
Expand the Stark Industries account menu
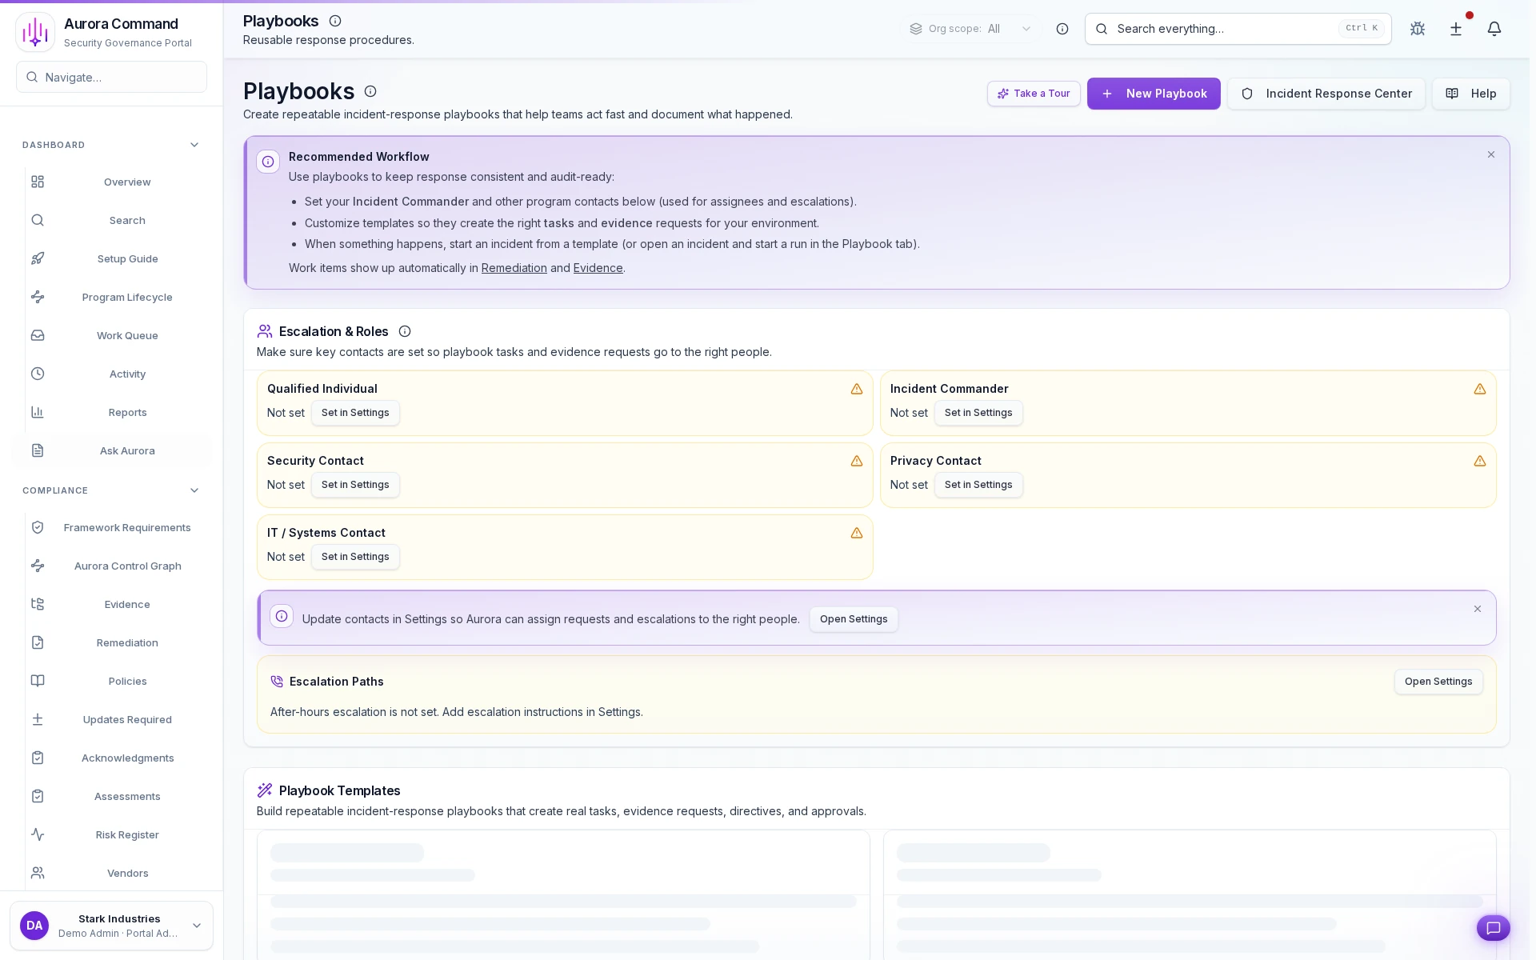[197, 925]
